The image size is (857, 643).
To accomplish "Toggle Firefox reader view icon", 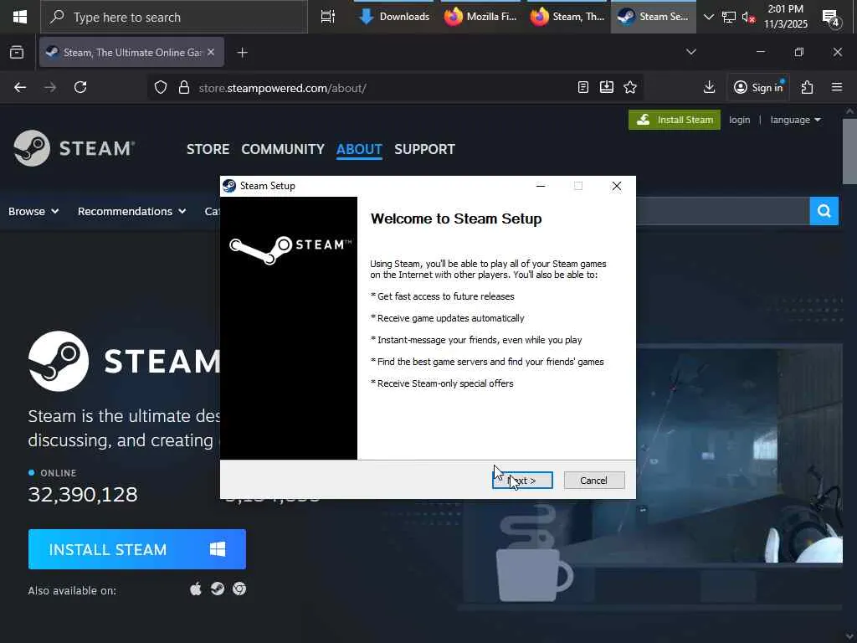I will tap(583, 87).
